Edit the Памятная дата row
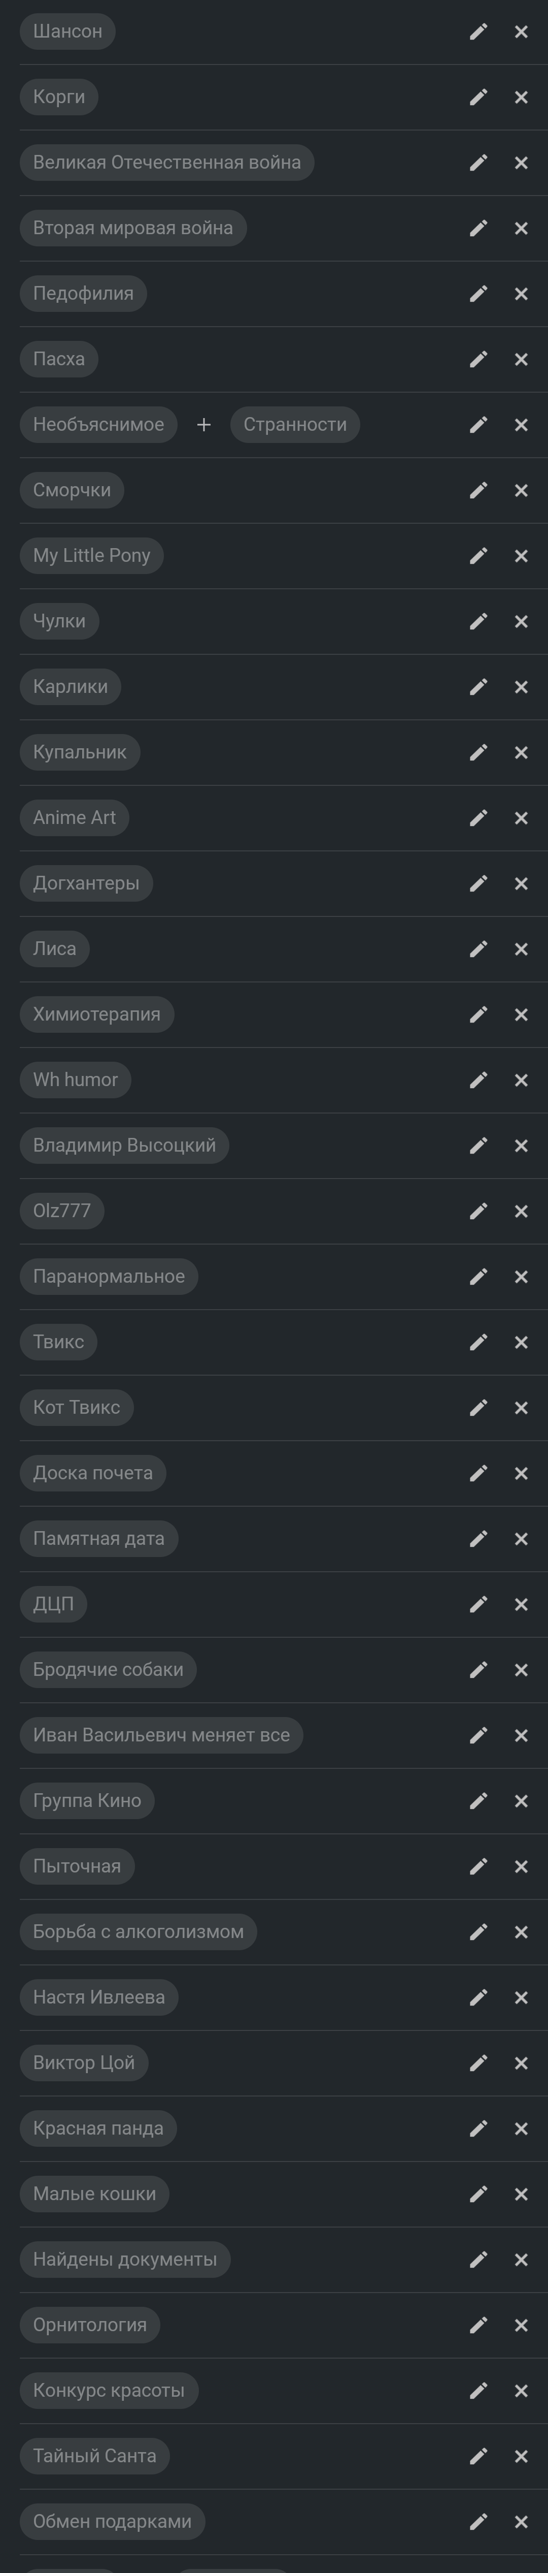The image size is (548, 2573). [x=478, y=1539]
